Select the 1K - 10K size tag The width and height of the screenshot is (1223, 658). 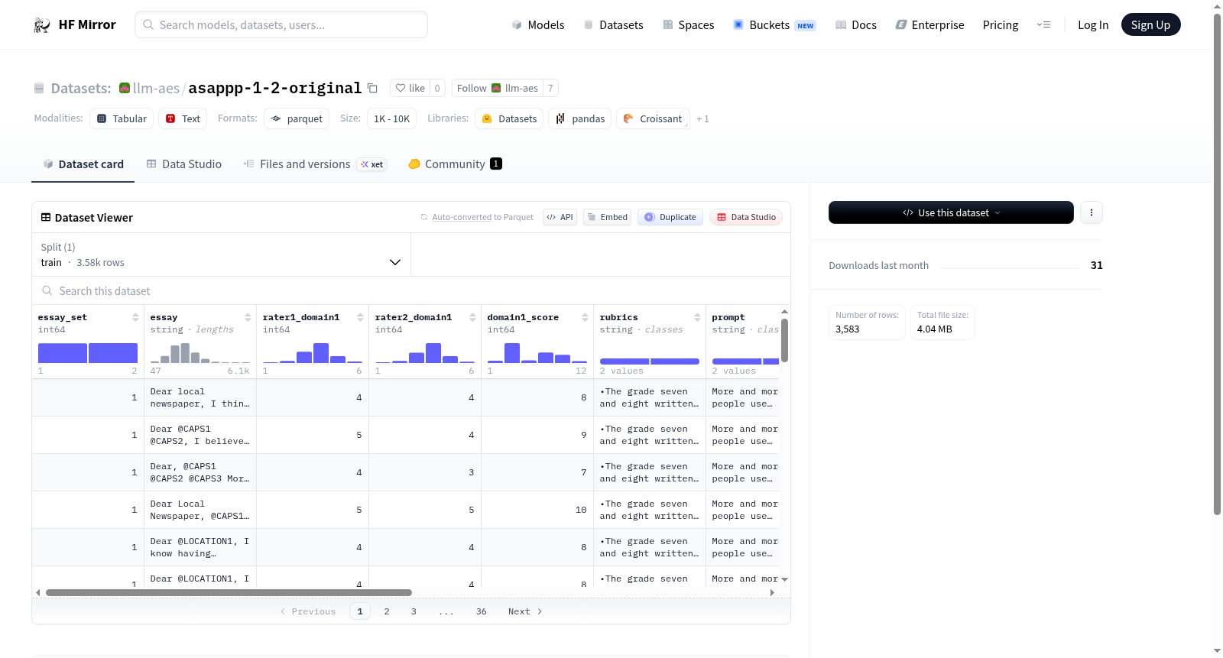click(x=392, y=118)
